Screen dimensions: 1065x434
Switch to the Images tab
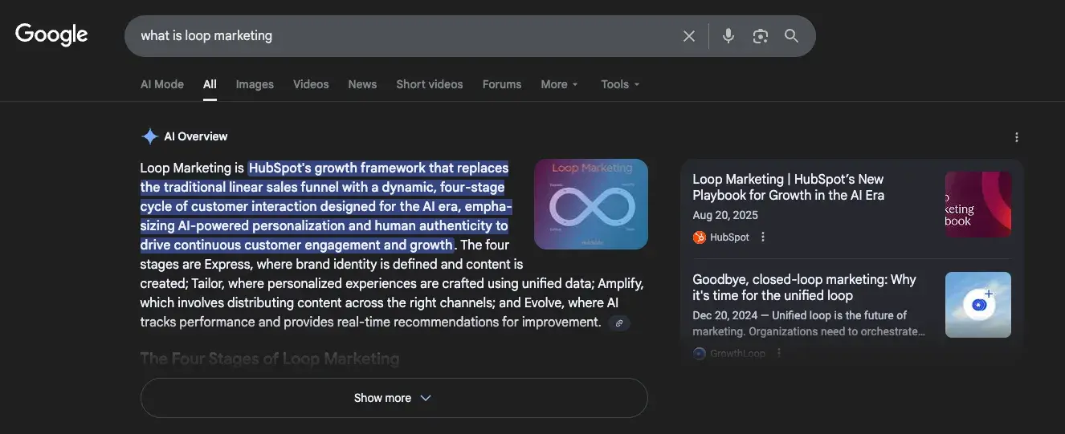pyautogui.click(x=255, y=84)
